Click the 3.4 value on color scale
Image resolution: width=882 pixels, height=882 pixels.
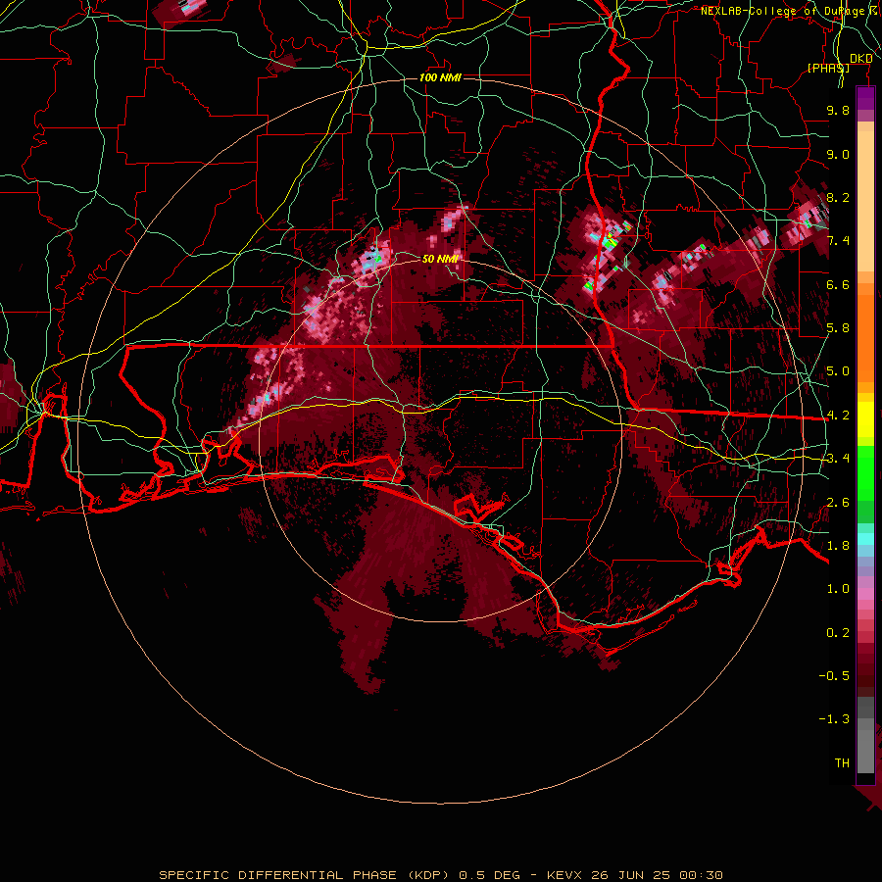tap(838, 459)
